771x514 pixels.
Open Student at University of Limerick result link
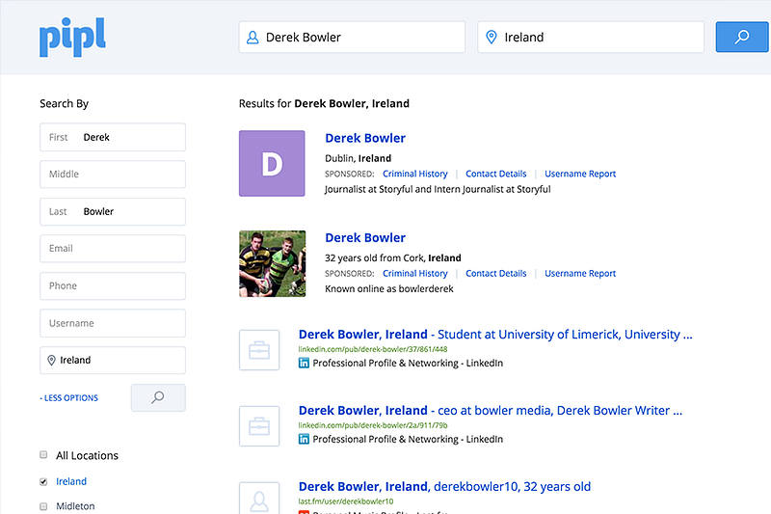[x=495, y=335]
